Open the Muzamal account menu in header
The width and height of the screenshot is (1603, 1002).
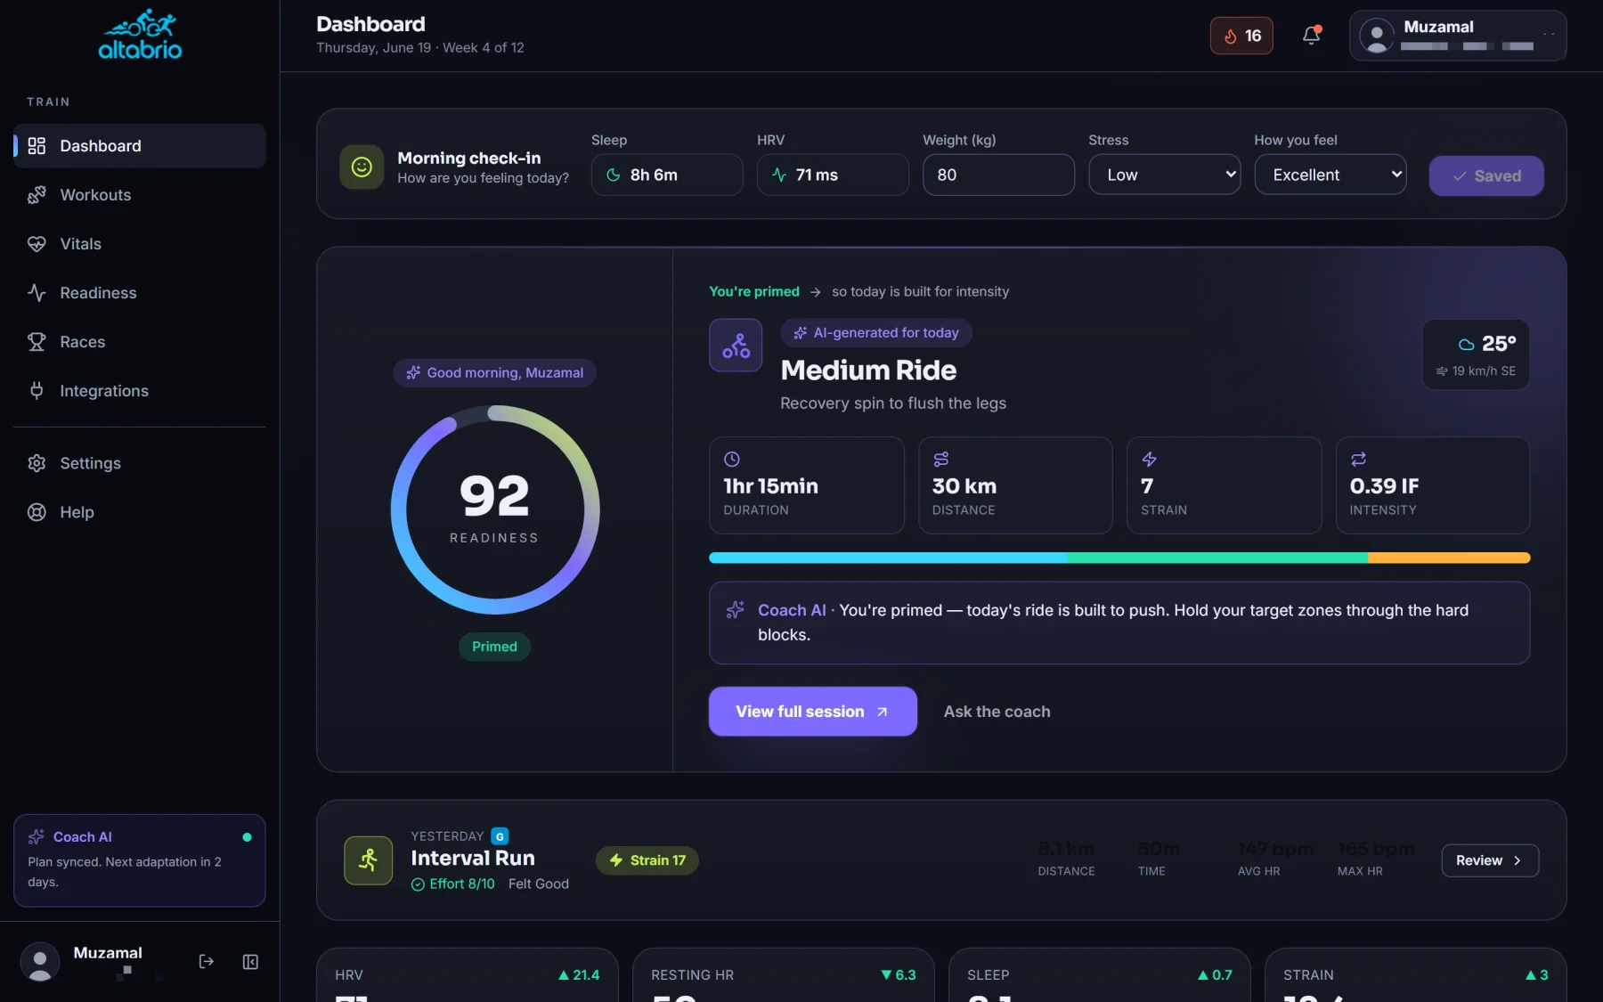1458,36
